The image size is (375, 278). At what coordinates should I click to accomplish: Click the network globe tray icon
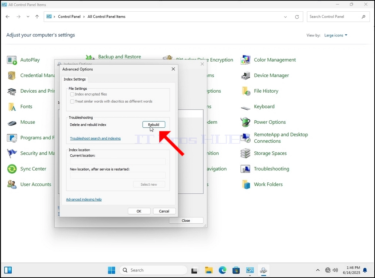coord(328,270)
